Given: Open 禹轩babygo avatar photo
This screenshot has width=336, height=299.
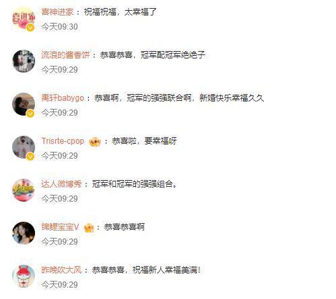Looking at the screenshot, I should pos(24,104).
